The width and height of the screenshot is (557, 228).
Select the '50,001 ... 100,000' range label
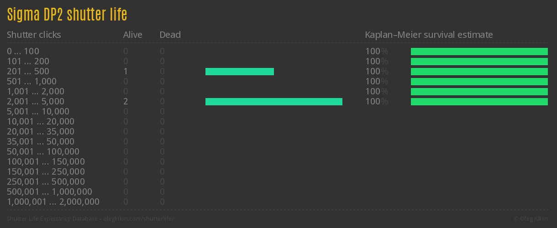[43, 152]
